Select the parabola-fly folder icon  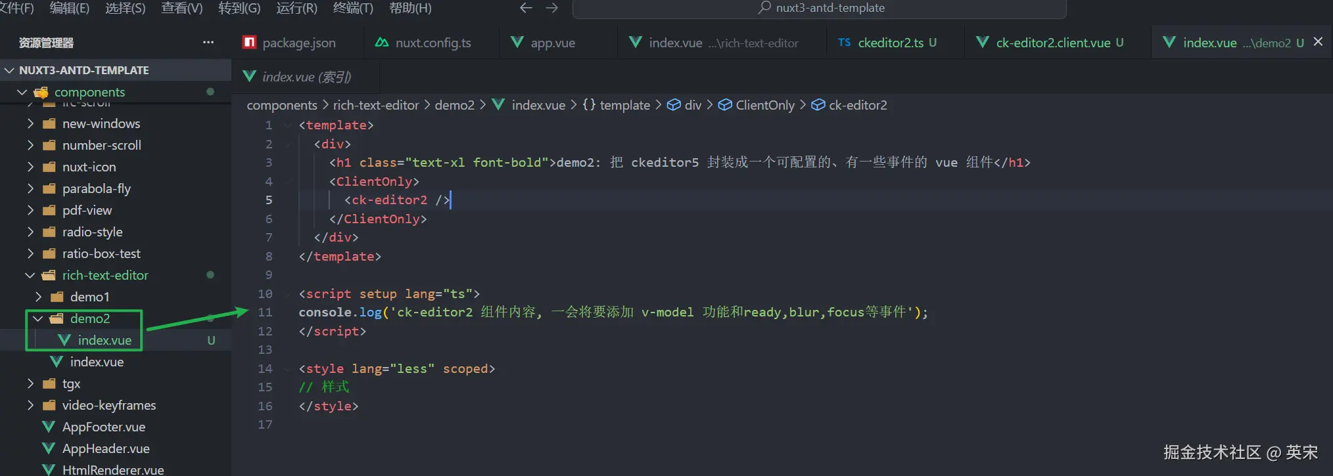49,188
